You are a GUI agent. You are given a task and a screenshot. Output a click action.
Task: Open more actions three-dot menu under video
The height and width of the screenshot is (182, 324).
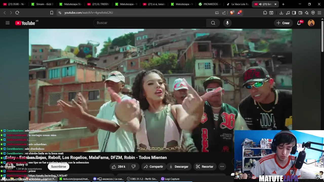(x=222, y=167)
